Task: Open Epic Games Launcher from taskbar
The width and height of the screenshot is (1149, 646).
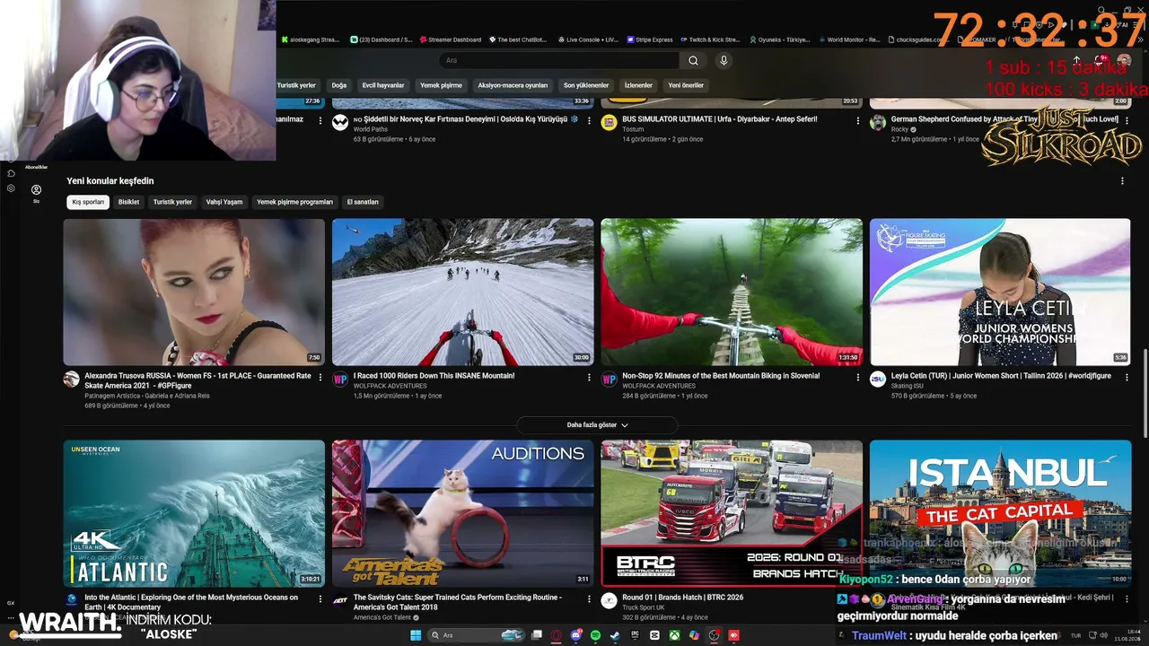Action: point(635,635)
